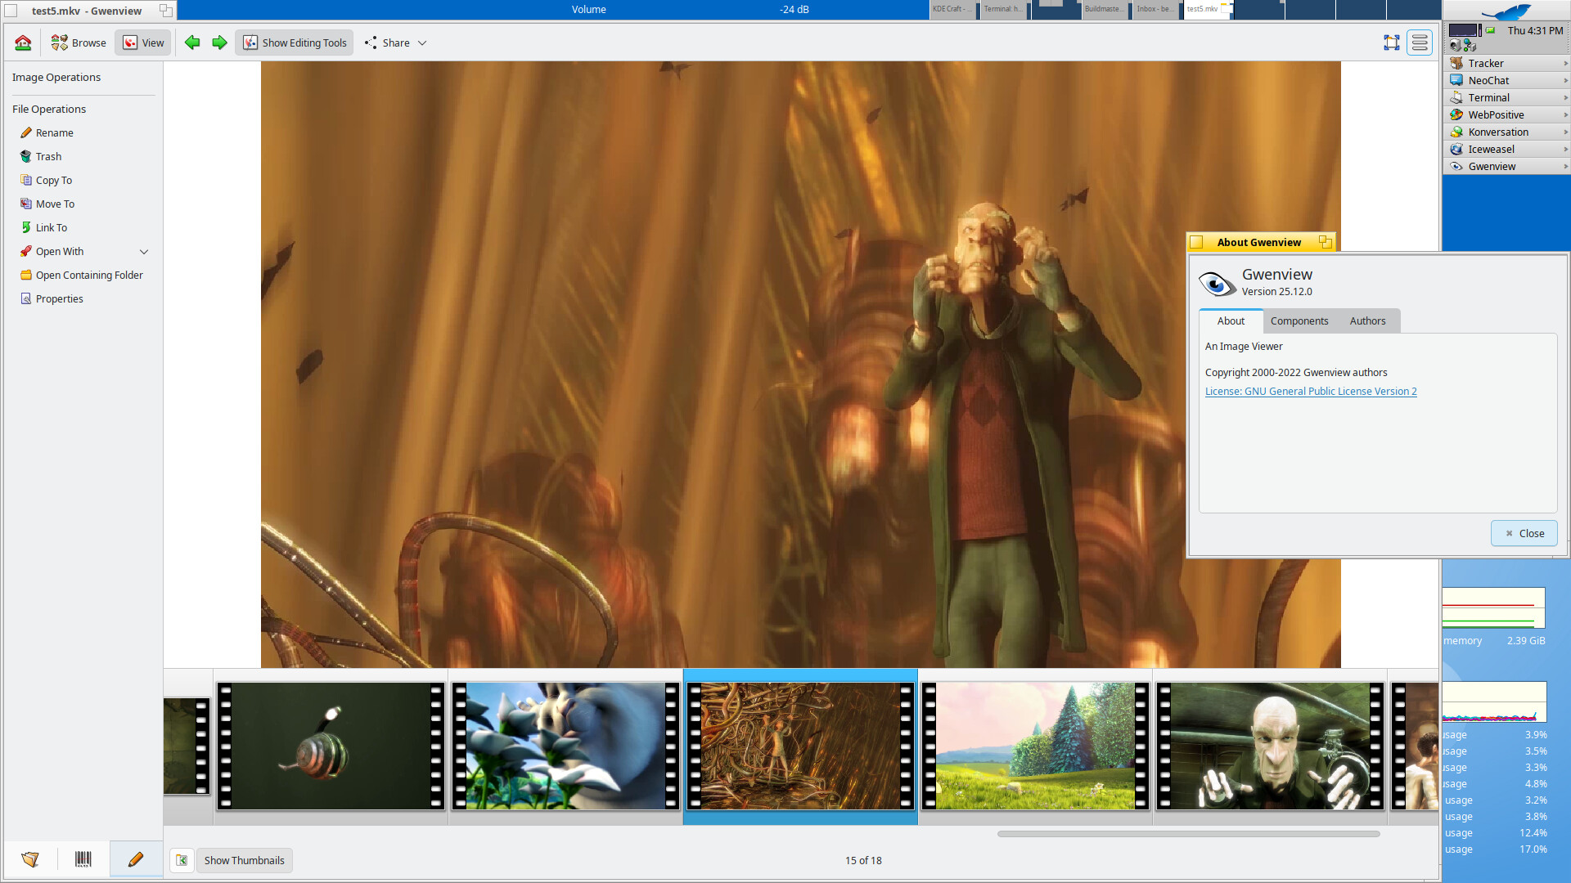Open the Authors tab

(1367, 321)
